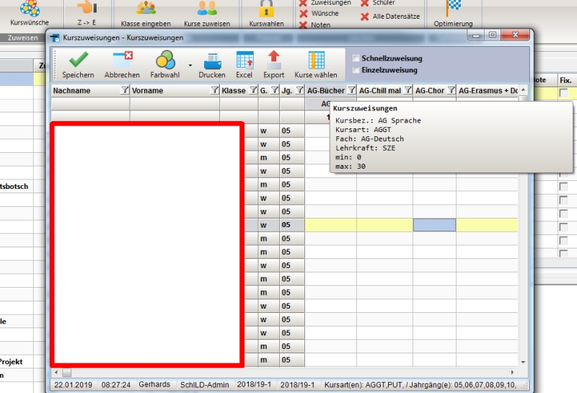
Task: Enable the Schnellzuweisung checkbox
Action: click(x=356, y=58)
